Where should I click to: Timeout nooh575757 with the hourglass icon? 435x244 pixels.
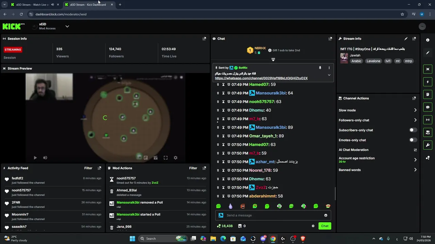pos(223,102)
